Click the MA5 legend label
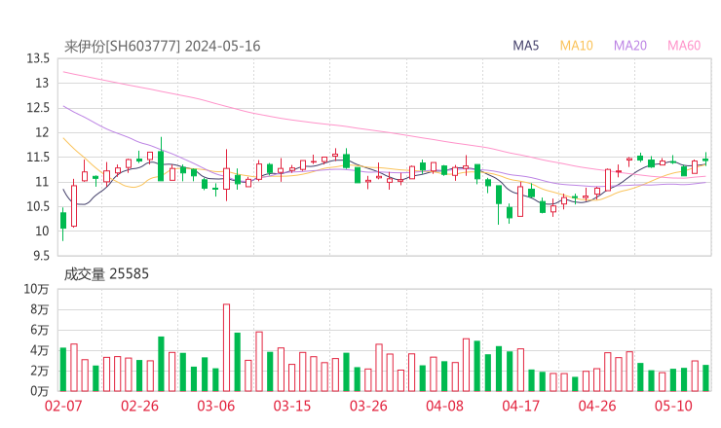The width and height of the screenshot is (721, 428). point(525,46)
